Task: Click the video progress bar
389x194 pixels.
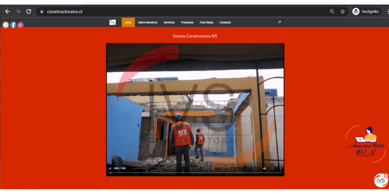Action: 194,173
